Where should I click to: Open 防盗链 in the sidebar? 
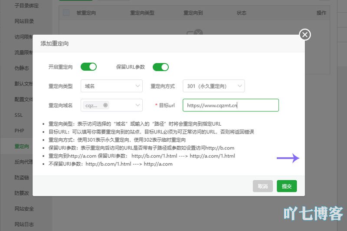pos(22,178)
